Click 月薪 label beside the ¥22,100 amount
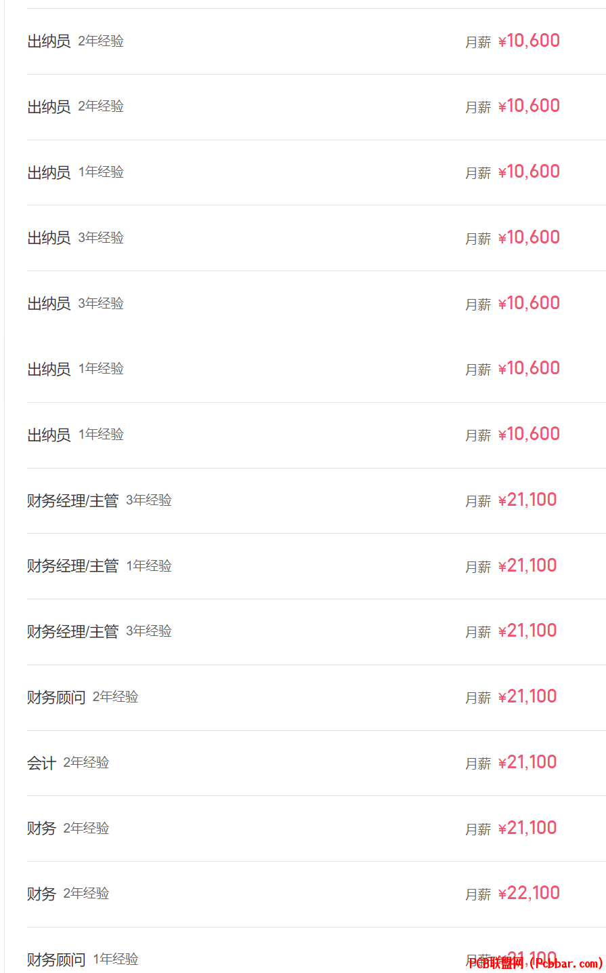This screenshot has width=606, height=973. tap(478, 895)
